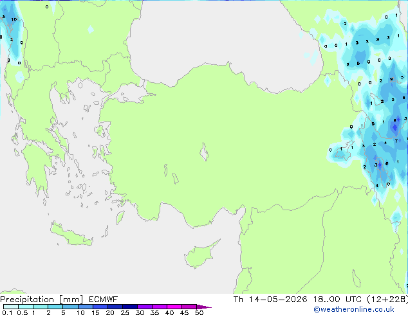408x315 pixels.
Task: Click the island of Crete on the map
Action: tap(71, 235)
